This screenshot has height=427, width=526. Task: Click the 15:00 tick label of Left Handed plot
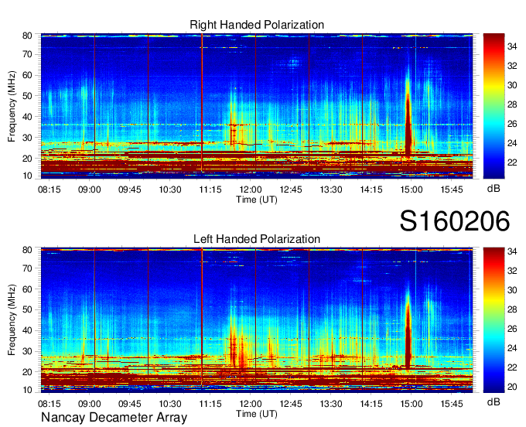412,404
